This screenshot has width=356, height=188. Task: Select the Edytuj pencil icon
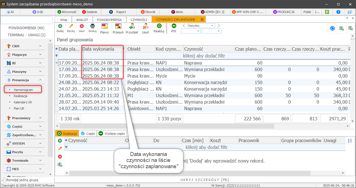click(71, 28)
